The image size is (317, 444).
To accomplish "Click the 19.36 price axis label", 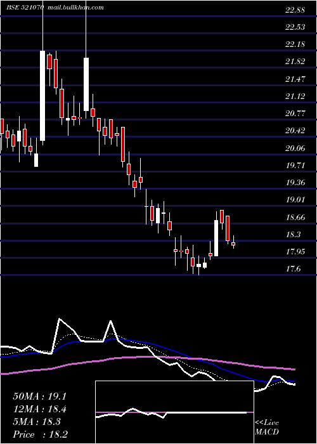I will (295, 183).
